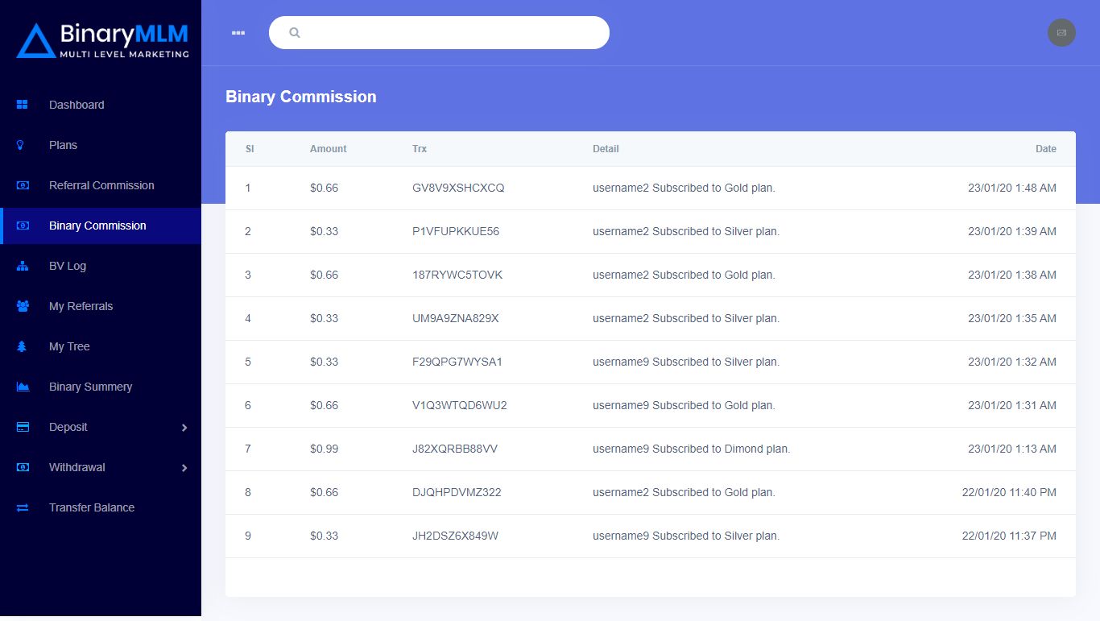Select transaction ID P1VFUPKKUE56
Viewport: 1100px width, 621px height.
pyautogui.click(x=456, y=231)
